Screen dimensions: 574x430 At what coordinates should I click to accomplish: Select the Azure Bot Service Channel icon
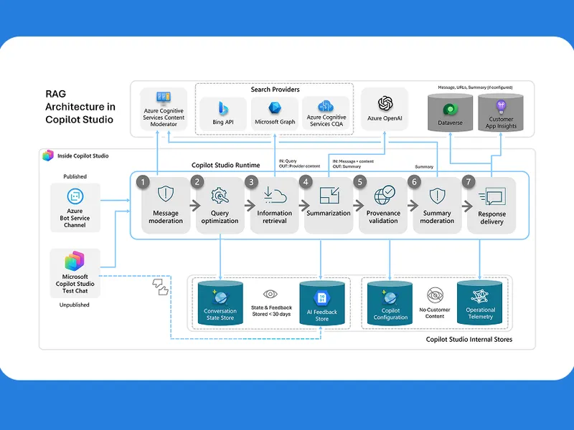tap(75, 196)
